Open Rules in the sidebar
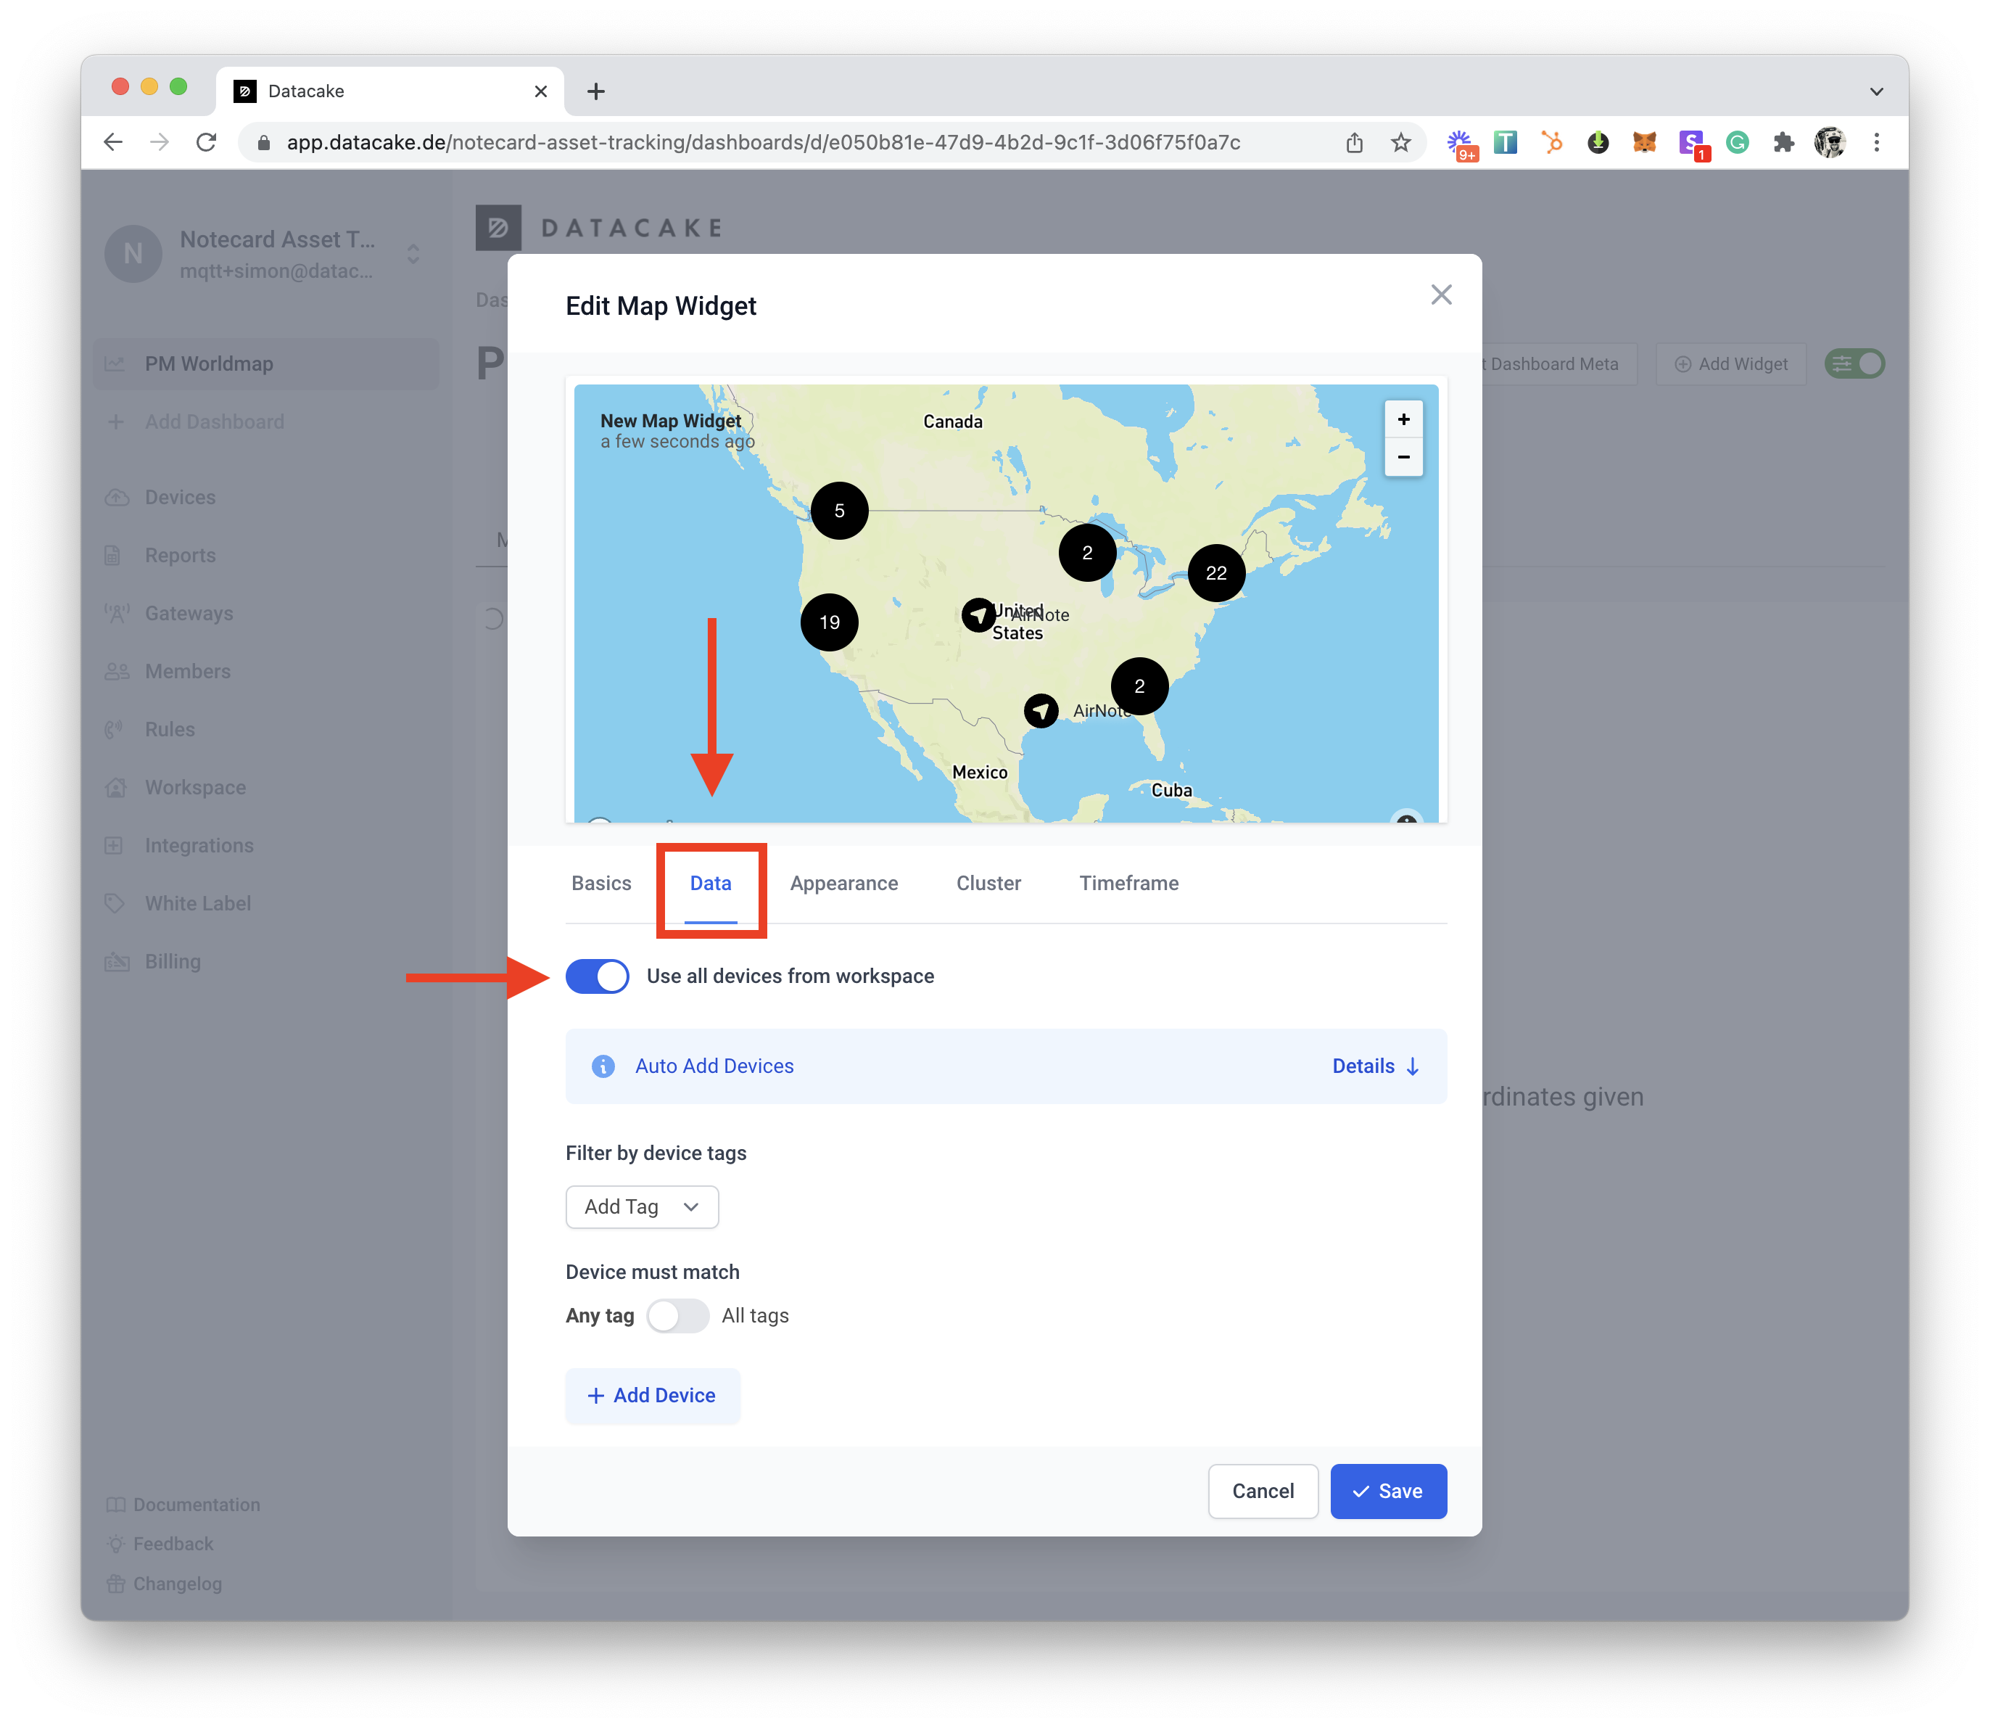This screenshot has height=1728, width=1990. pos(169,729)
